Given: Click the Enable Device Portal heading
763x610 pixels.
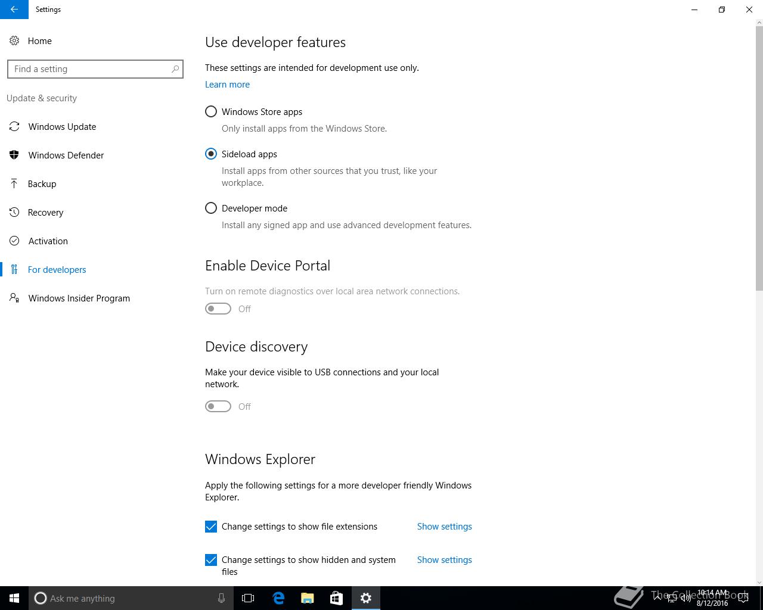Looking at the screenshot, I should [268, 266].
